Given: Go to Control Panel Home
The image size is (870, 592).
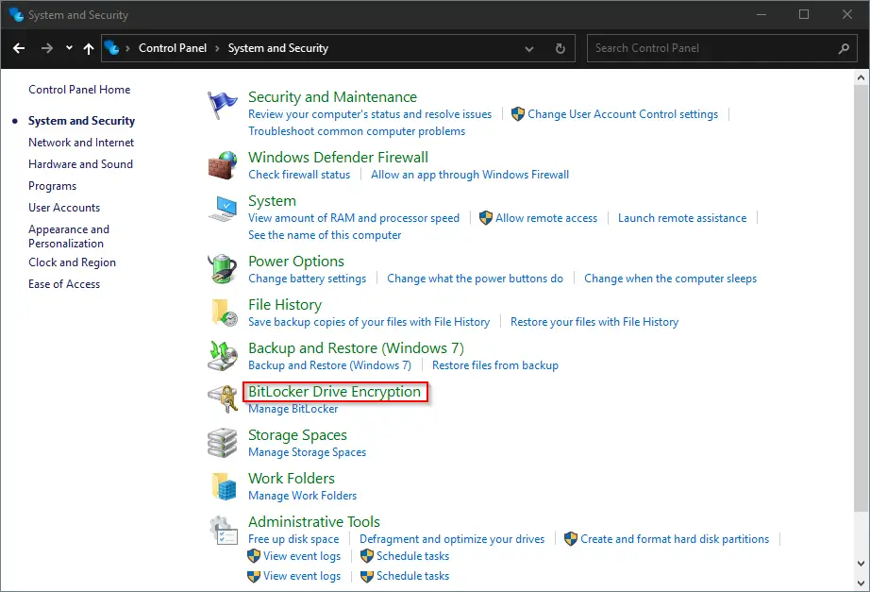Looking at the screenshot, I should pos(79,90).
